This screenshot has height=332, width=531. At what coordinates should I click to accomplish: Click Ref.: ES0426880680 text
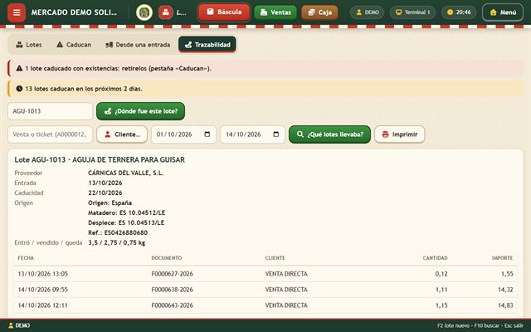118,232
